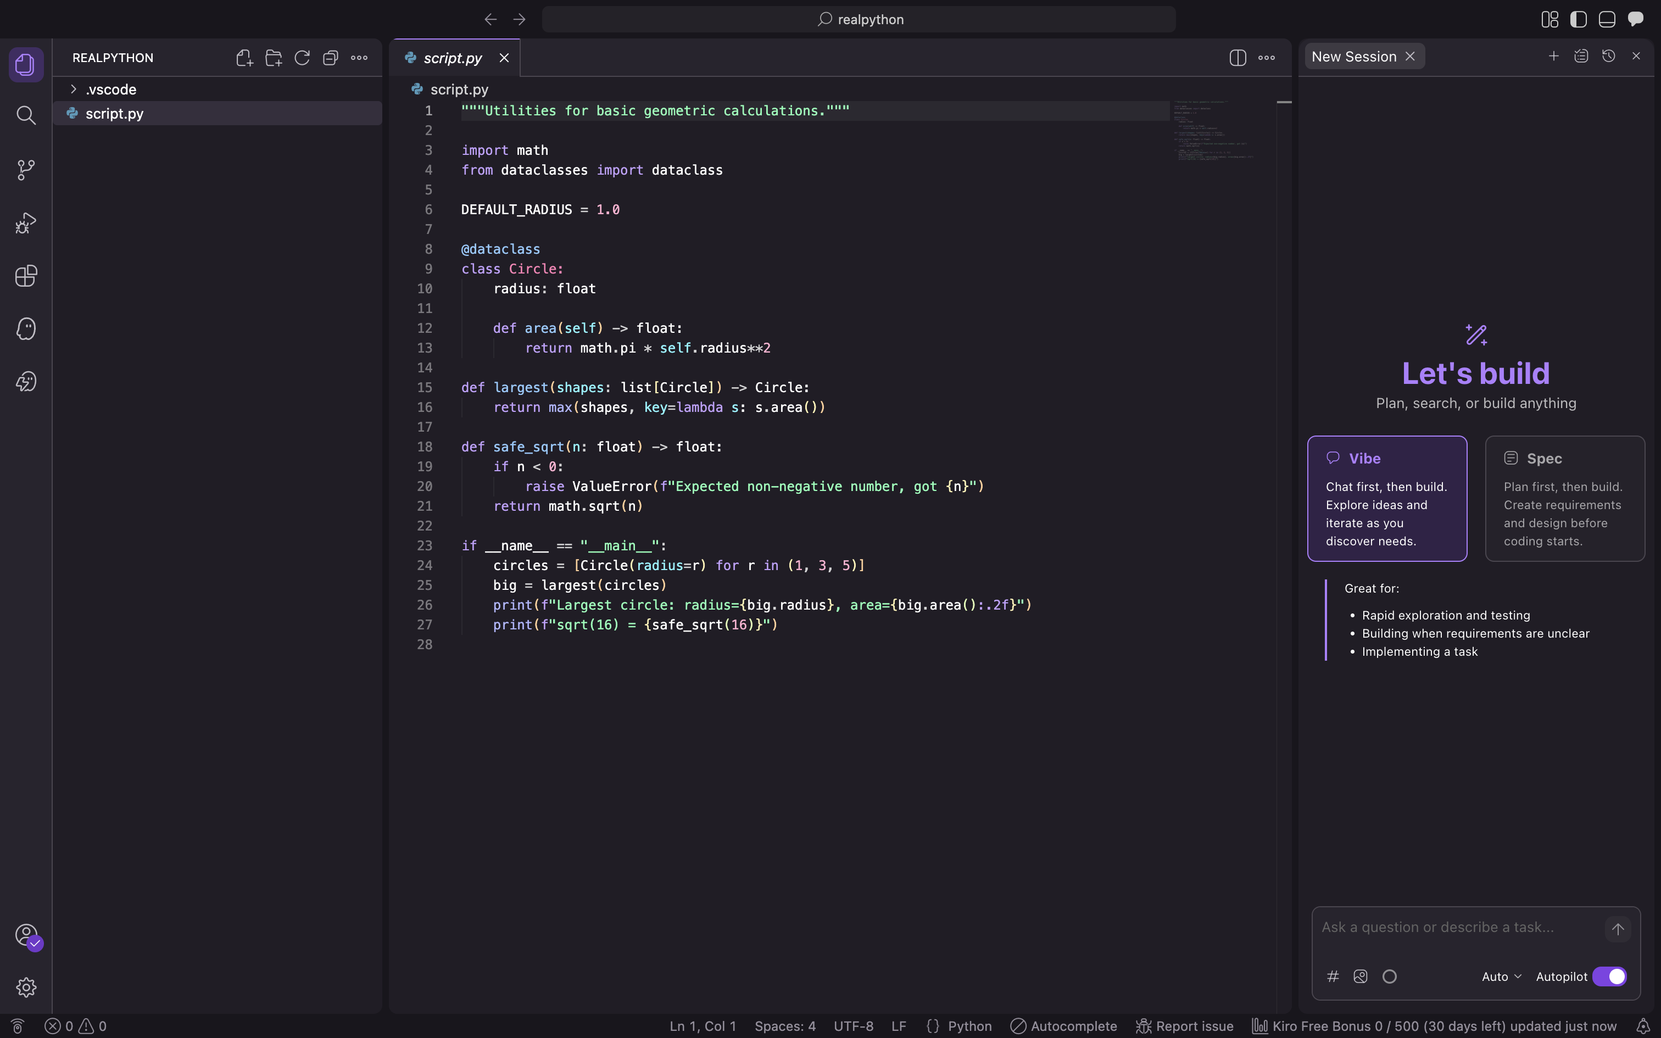Toggle the bottom panel visibility
Viewport: 1661px width, 1038px height.
[x=1607, y=19]
